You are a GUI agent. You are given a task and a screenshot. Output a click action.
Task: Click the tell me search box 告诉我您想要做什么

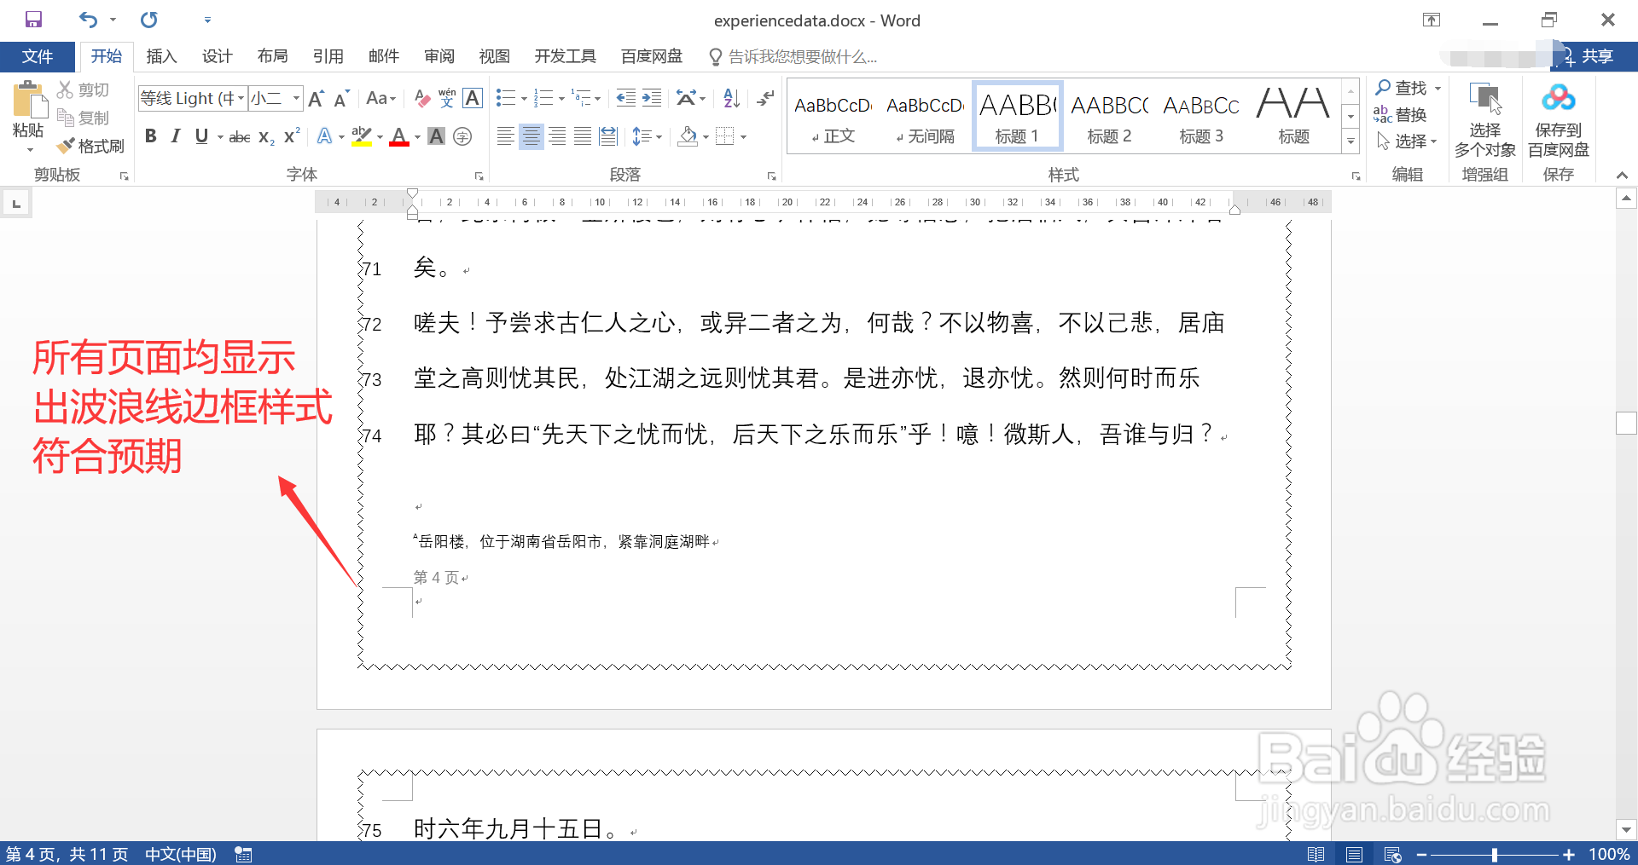pyautogui.click(x=793, y=56)
